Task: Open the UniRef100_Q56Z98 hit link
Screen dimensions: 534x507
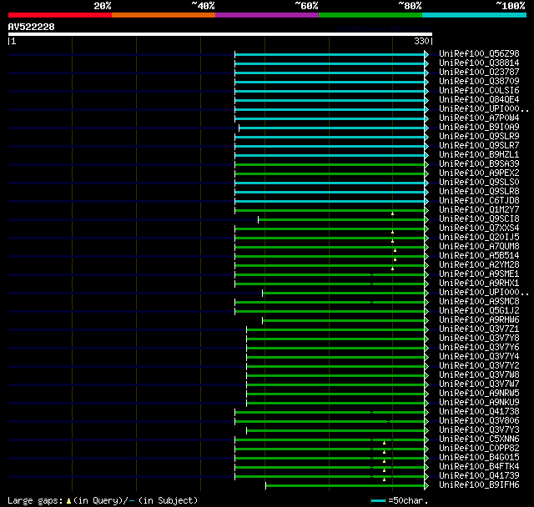Action: point(478,53)
